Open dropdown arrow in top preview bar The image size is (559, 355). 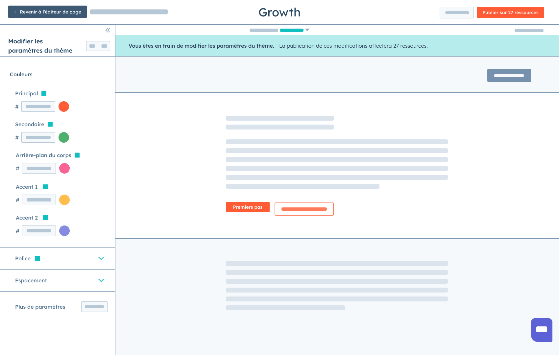[x=307, y=30]
